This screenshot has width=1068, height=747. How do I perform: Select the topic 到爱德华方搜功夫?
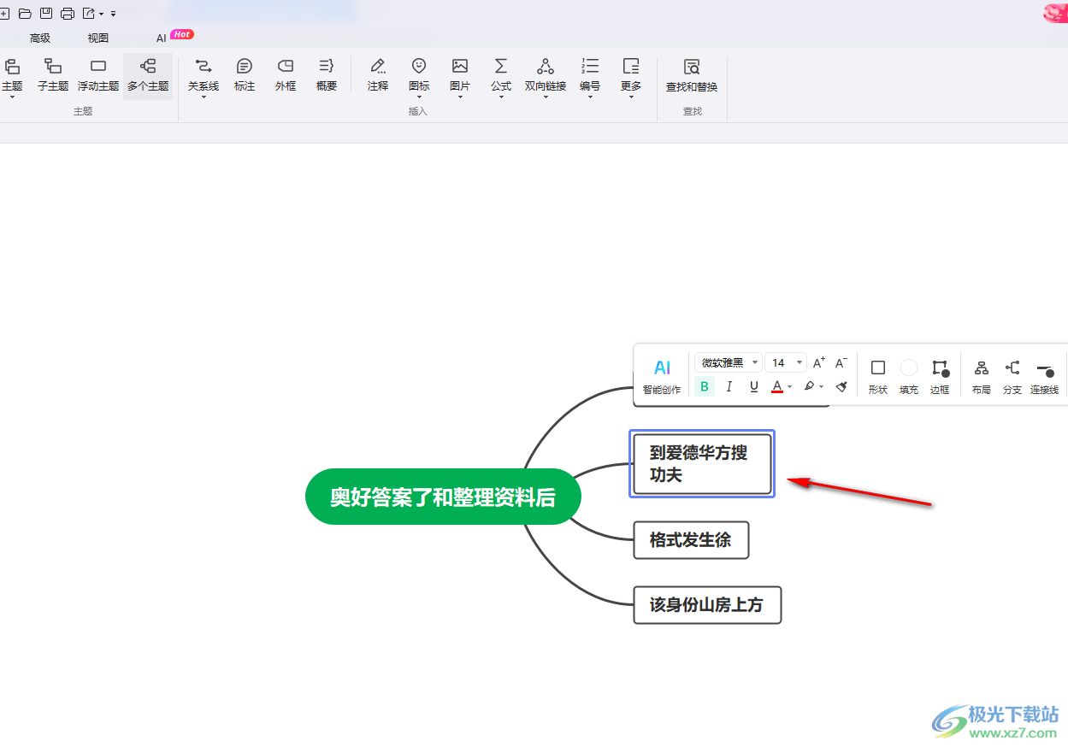click(x=702, y=463)
